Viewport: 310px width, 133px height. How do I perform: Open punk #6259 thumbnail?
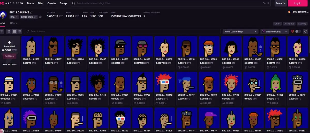165,46
